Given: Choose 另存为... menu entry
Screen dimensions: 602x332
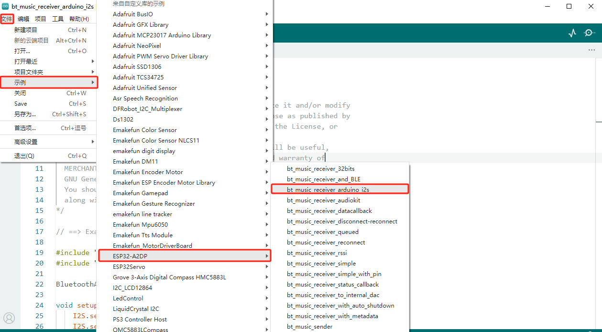Looking at the screenshot, I should [x=48, y=114].
